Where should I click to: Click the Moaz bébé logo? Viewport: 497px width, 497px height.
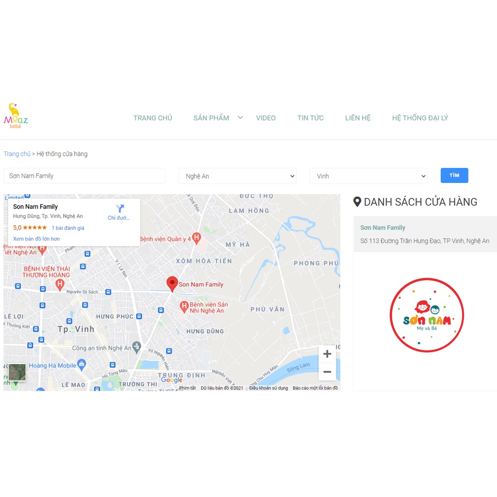[16, 116]
